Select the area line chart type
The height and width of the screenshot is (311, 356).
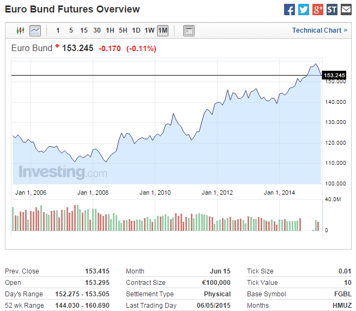click(x=35, y=30)
